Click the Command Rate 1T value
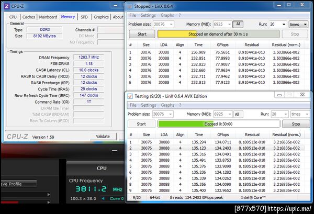Screen dimensions: 314x214 pyautogui.click(x=89, y=102)
